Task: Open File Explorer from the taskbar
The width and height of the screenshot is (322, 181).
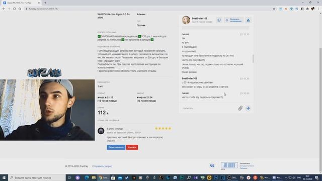Action: 94,177
